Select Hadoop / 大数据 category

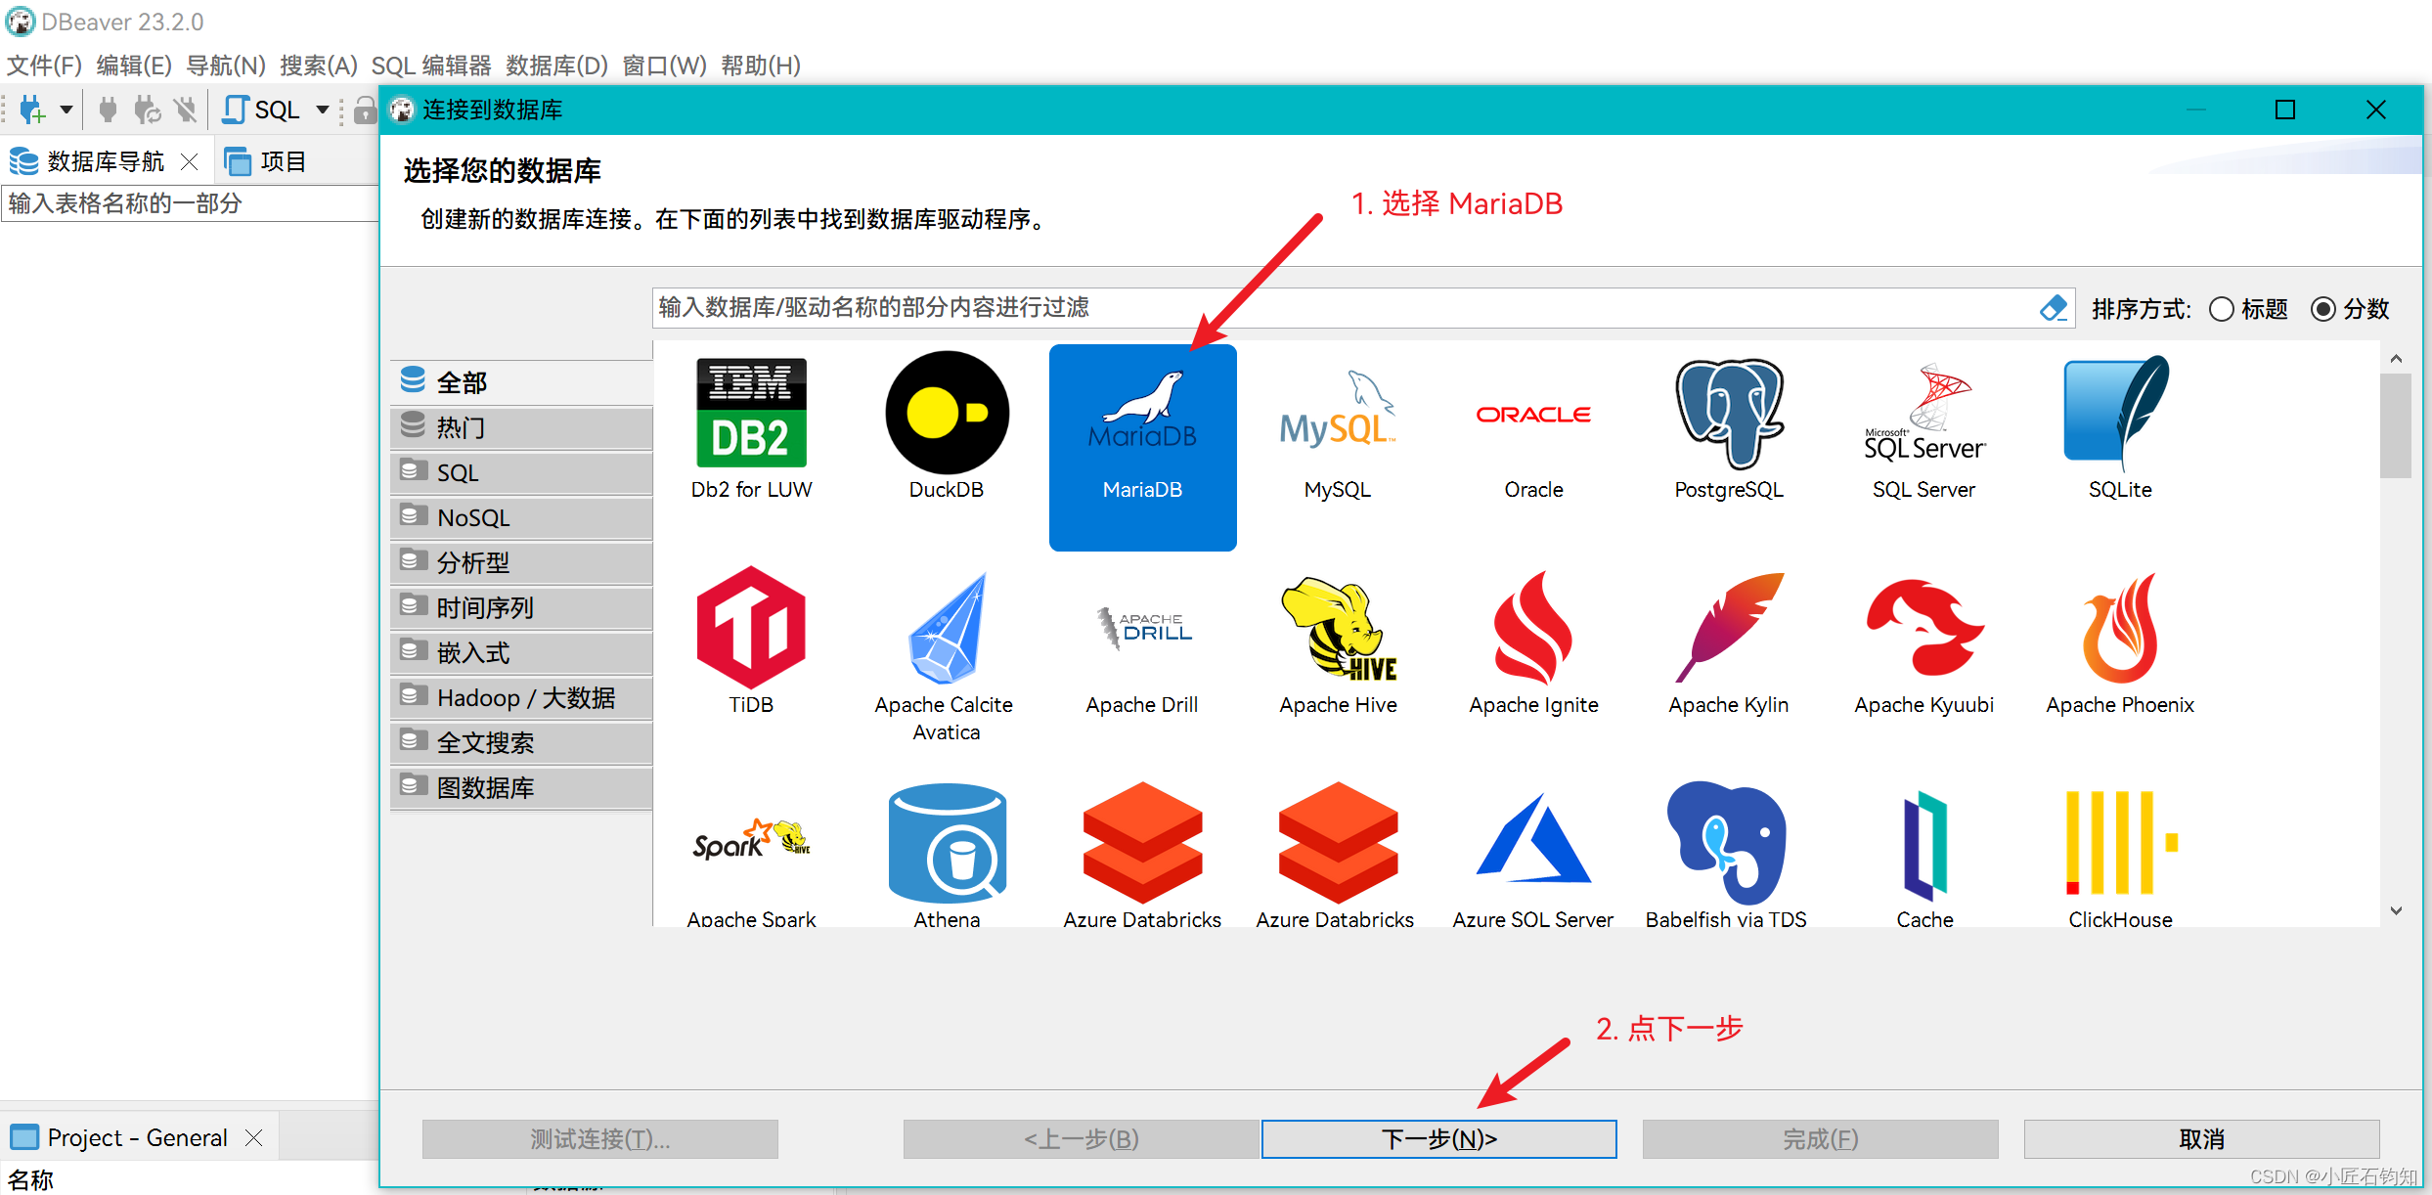click(x=521, y=697)
